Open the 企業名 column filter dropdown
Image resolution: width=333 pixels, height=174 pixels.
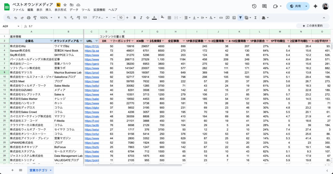(51, 41)
